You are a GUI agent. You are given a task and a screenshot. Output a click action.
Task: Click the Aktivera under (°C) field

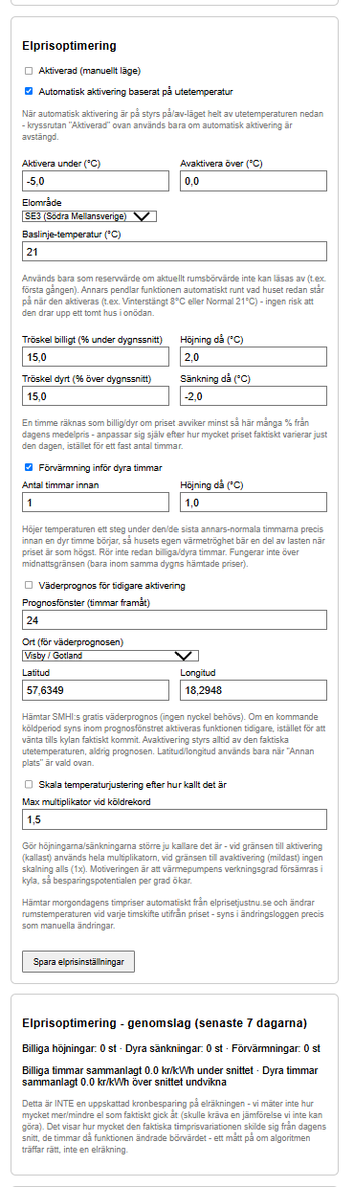click(x=96, y=181)
